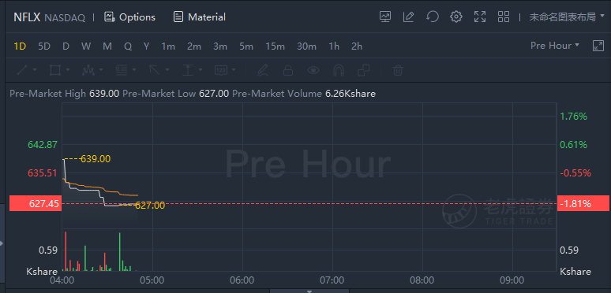Expand chart panel with the diagonal arrow icon
This screenshot has height=293, width=611.
pos(598,46)
